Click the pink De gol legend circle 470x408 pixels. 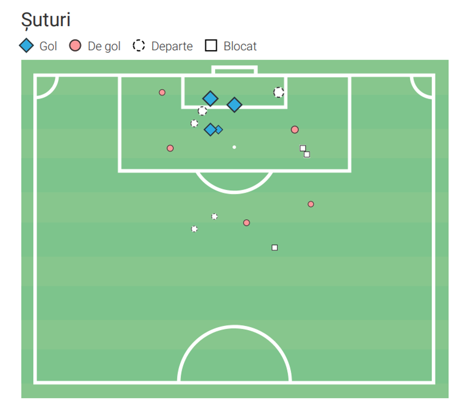point(75,45)
